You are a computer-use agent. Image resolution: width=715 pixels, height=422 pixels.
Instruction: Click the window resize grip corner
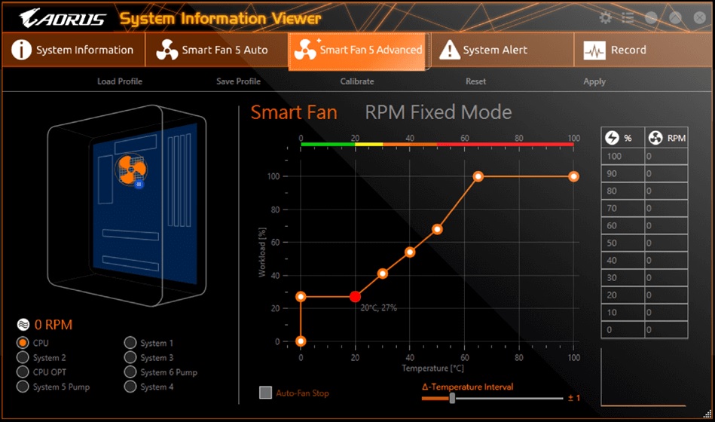(707, 414)
